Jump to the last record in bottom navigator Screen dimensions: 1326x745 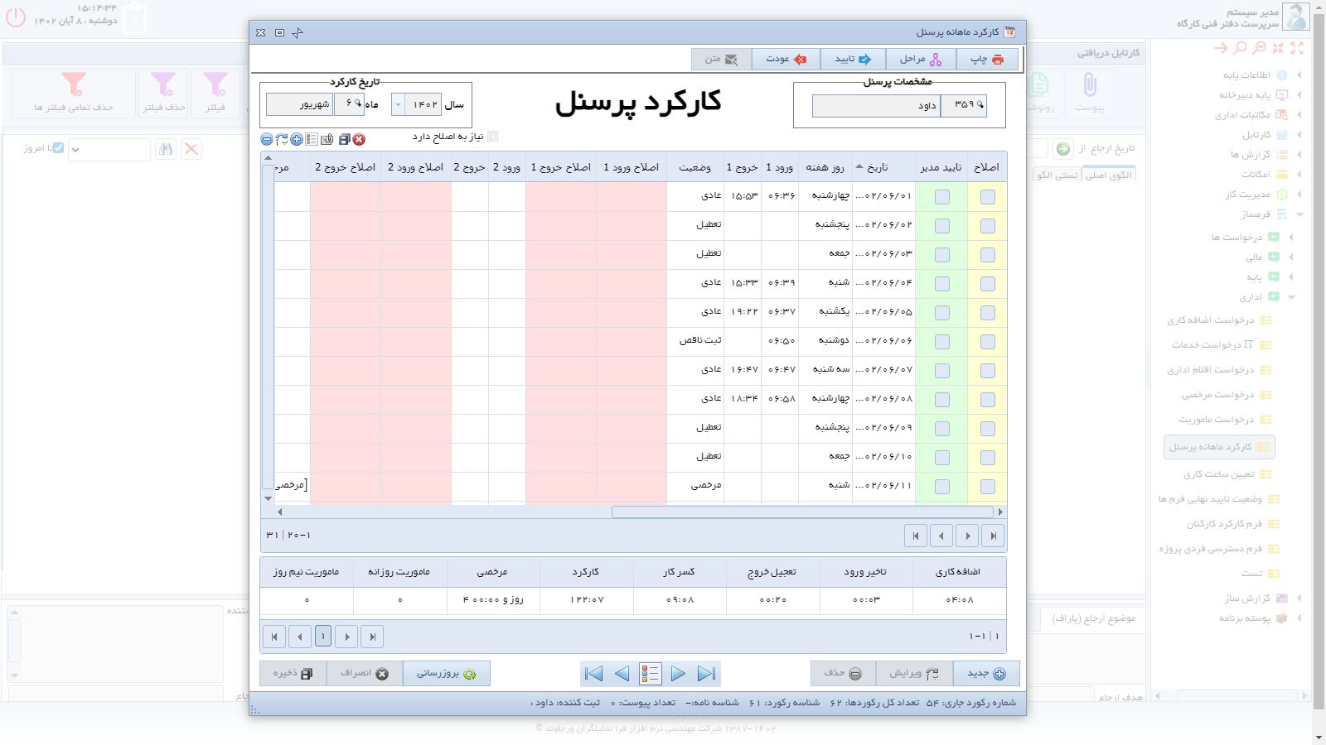point(706,674)
